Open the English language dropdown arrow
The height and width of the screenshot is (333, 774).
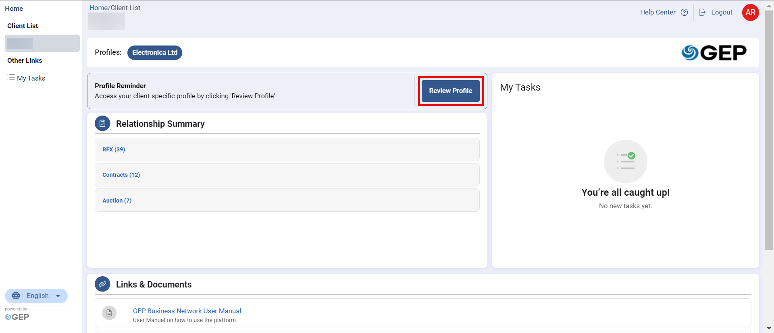tap(58, 296)
